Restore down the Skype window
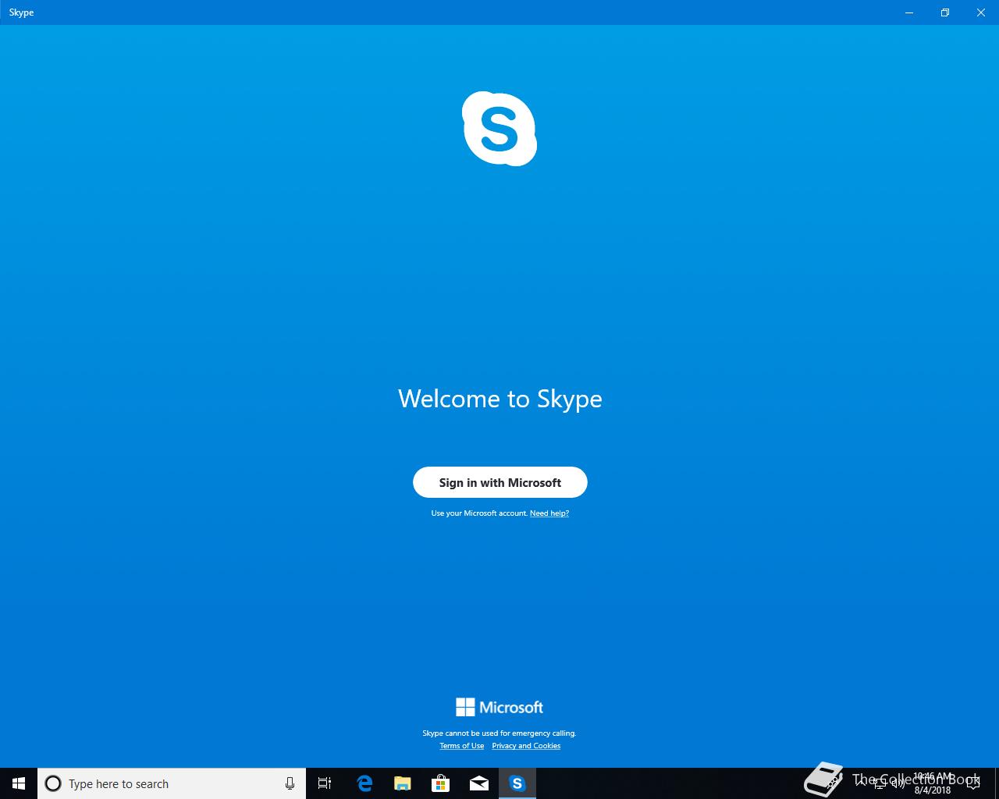Screen dimensions: 999x799 click(x=945, y=12)
